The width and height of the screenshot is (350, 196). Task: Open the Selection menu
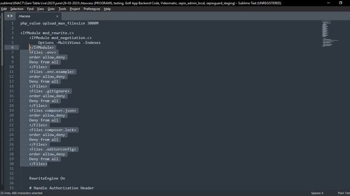pos(17,9)
